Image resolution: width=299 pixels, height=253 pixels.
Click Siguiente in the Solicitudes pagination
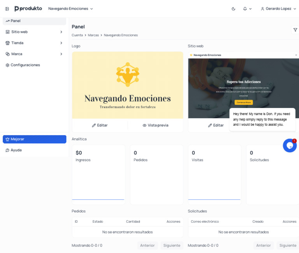pyautogui.click(x=288, y=245)
